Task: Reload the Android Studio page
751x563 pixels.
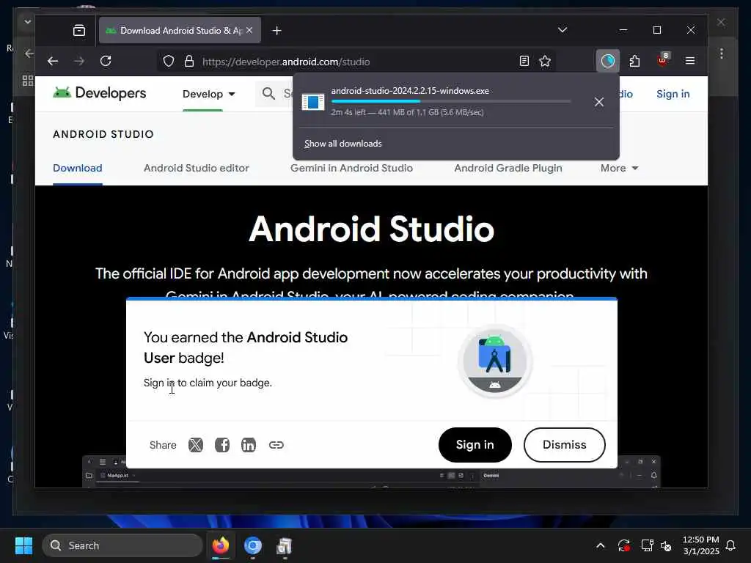Action: [x=106, y=61]
